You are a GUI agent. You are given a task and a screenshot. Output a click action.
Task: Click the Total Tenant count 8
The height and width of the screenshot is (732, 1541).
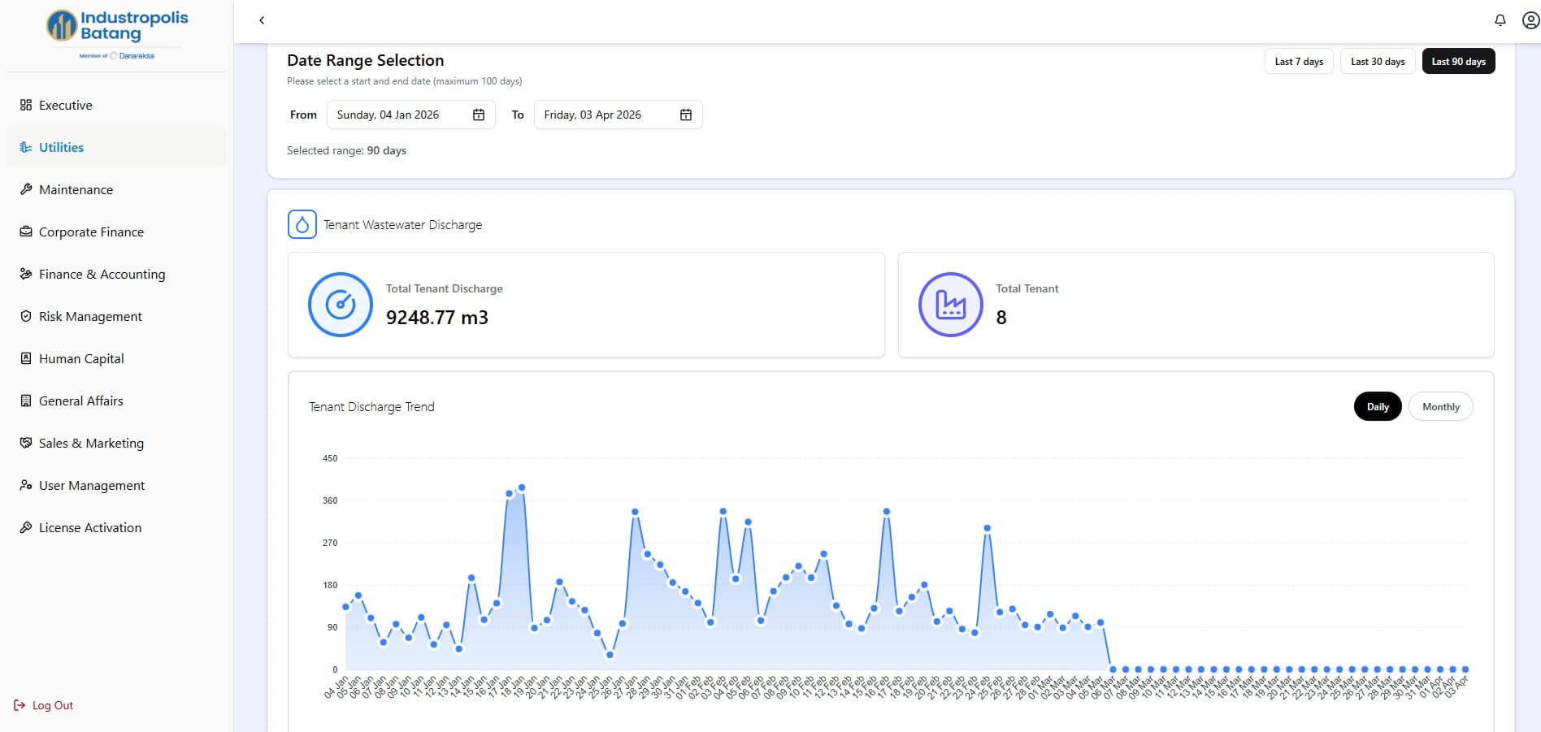click(x=1001, y=318)
